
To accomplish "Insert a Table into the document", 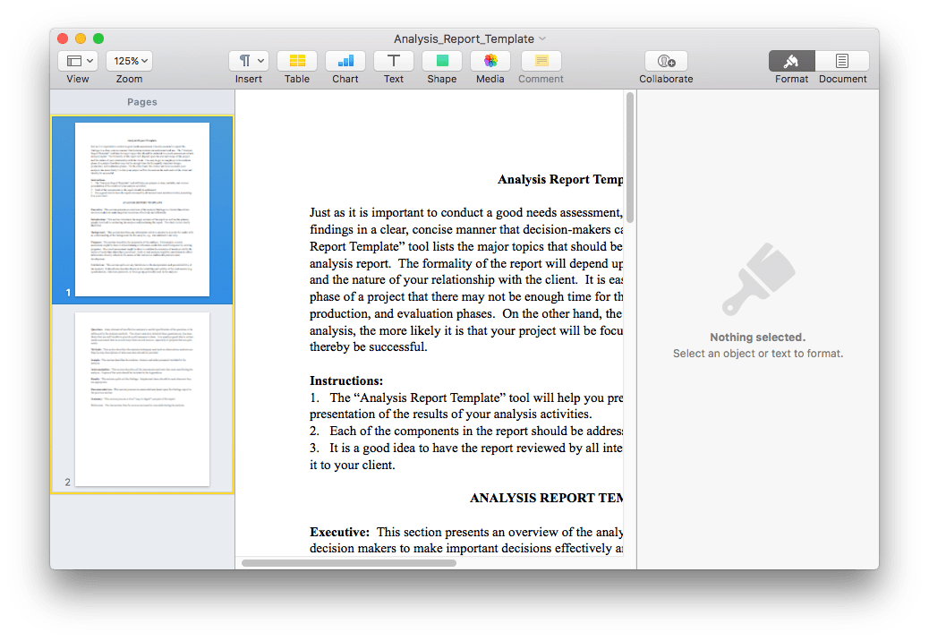I will pyautogui.click(x=296, y=61).
